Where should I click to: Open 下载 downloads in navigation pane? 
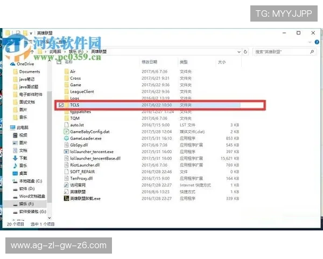coord(20,158)
